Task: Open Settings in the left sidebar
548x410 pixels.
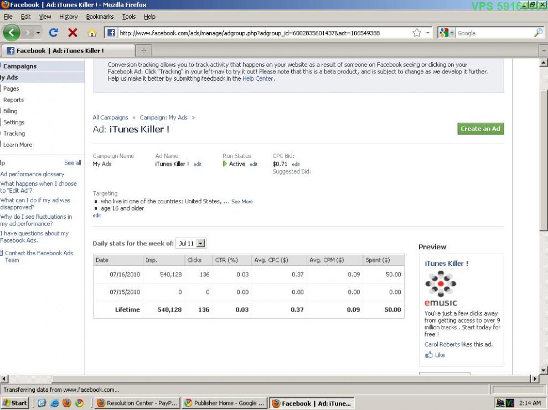Action: (x=14, y=122)
